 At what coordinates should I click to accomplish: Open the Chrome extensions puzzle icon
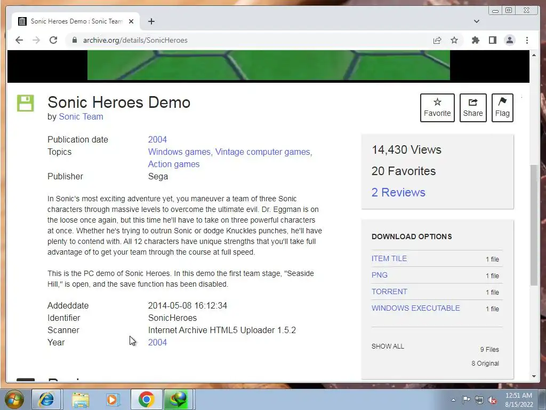coord(475,40)
